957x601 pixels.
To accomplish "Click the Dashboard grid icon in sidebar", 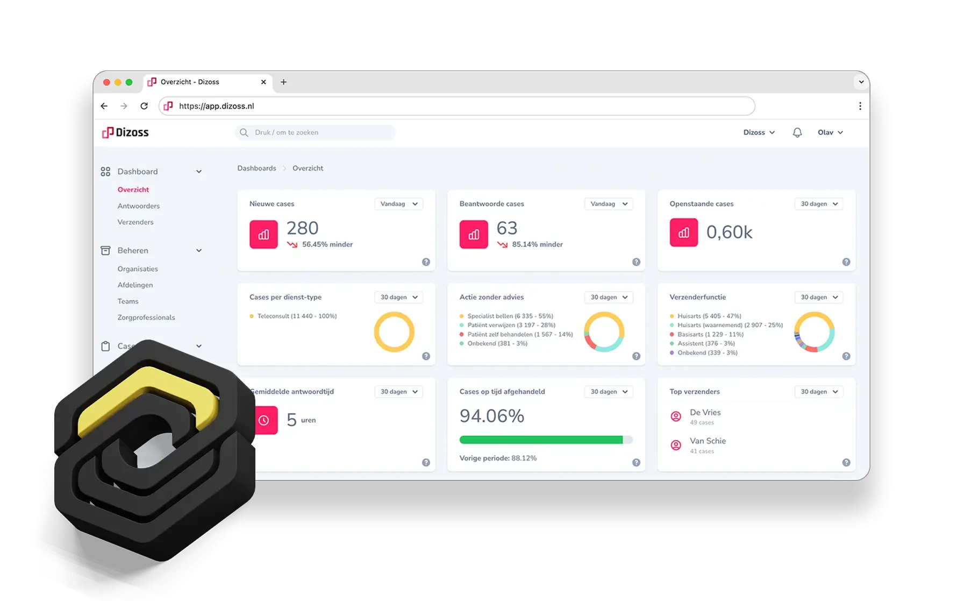I will tap(105, 172).
